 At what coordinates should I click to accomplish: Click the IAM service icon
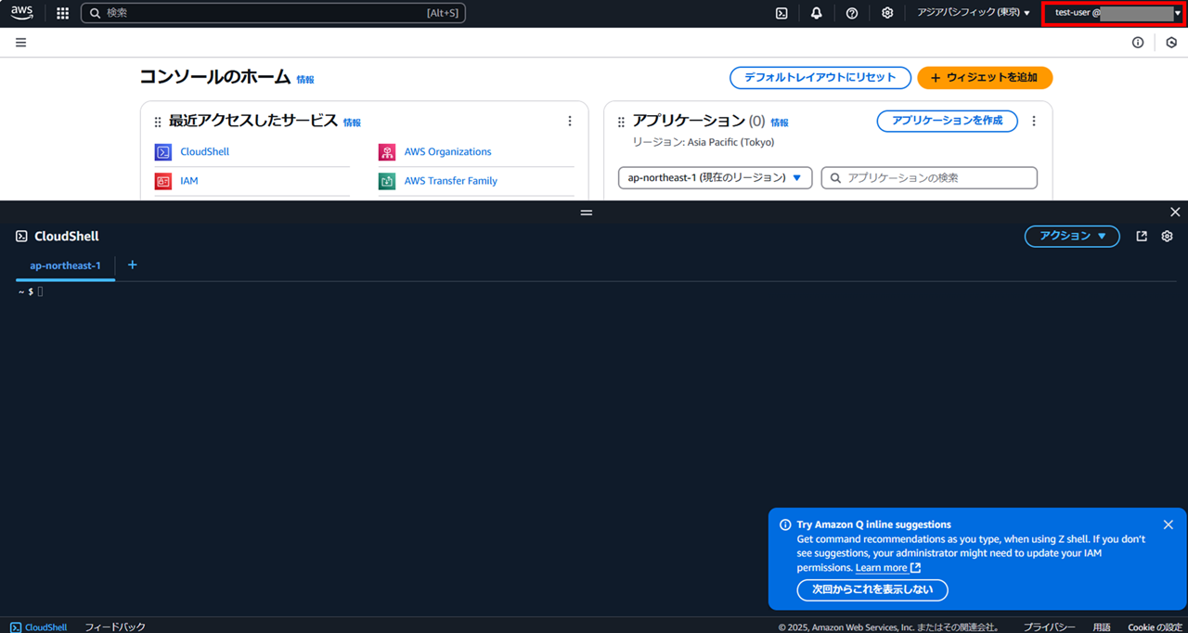[163, 181]
